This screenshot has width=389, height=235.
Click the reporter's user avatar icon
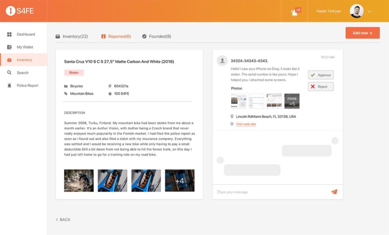[222, 61]
